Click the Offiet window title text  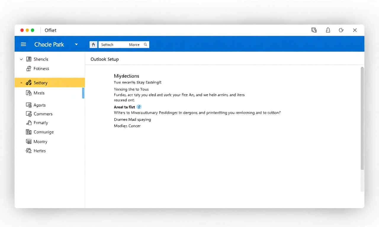coord(50,30)
